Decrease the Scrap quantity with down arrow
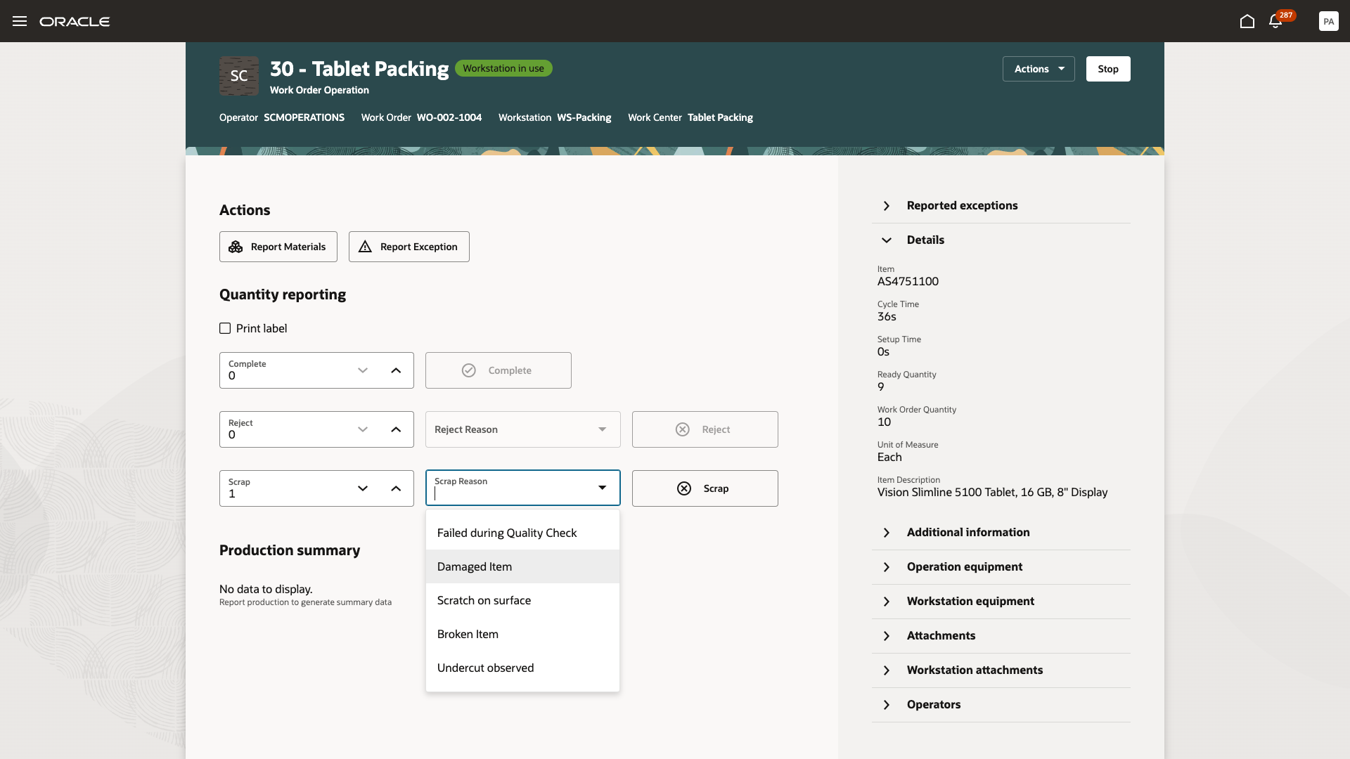The width and height of the screenshot is (1350, 759). tap(363, 488)
